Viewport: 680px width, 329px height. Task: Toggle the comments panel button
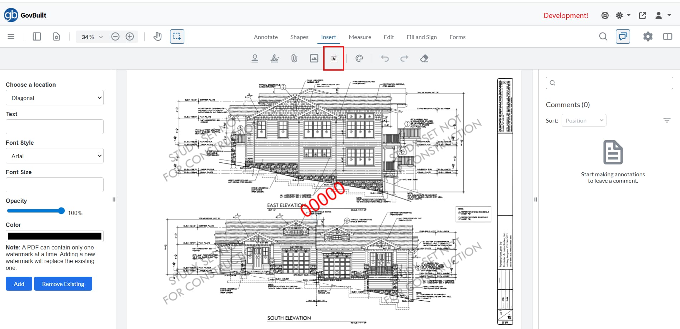coord(623,37)
